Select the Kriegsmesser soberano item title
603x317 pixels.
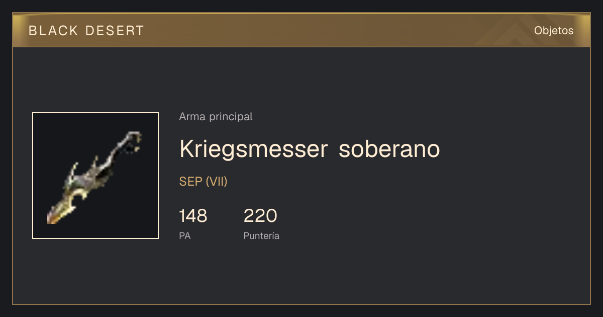310,149
